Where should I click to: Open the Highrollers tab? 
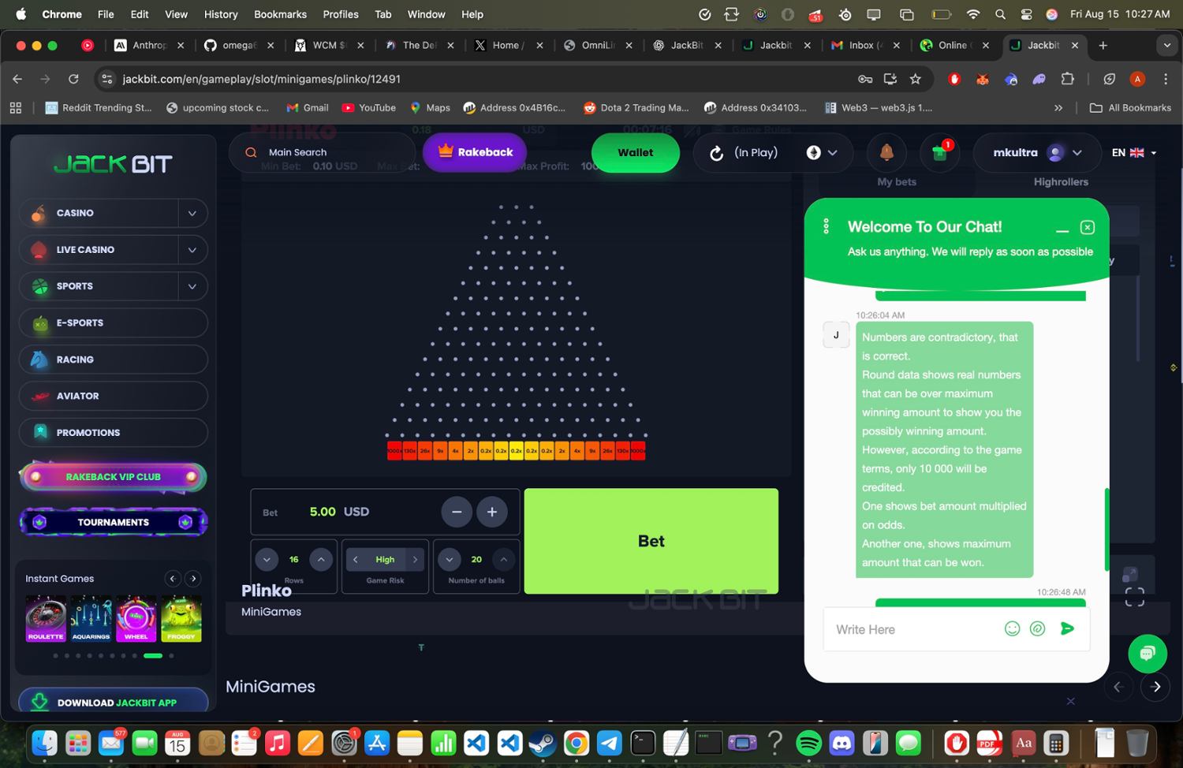tap(1060, 182)
